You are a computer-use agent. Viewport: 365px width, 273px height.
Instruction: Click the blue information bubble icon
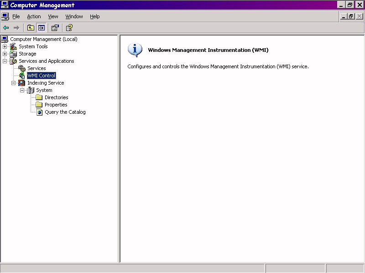coord(135,50)
